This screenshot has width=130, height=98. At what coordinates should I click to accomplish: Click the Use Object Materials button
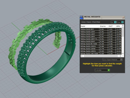tap(113, 60)
